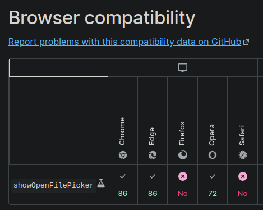The width and height of the screenshot is (263, 210).
Task: Click the Opera browser logo icon
Action: point(213,155)
